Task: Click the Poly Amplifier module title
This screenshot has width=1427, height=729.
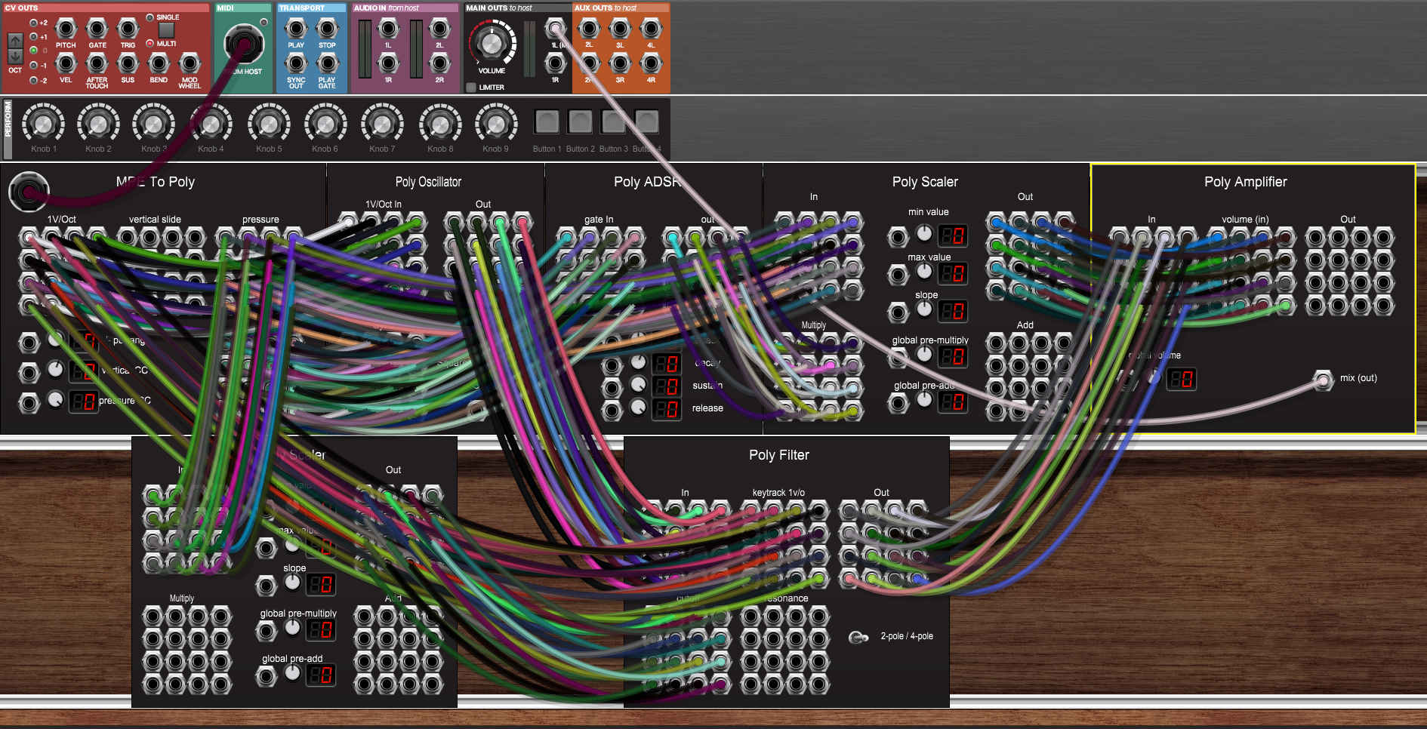Action: [x=1245, y=182]
